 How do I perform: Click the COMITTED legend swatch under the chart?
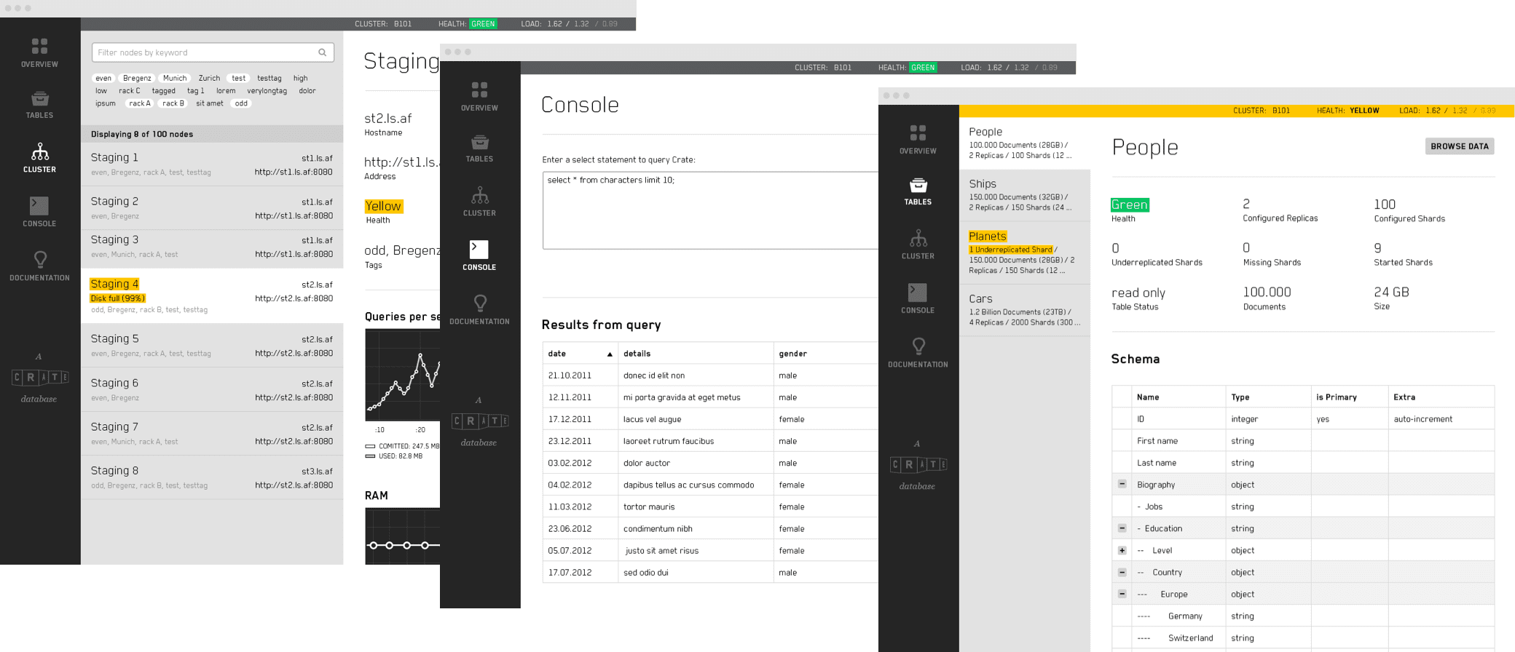coord(370,446)
